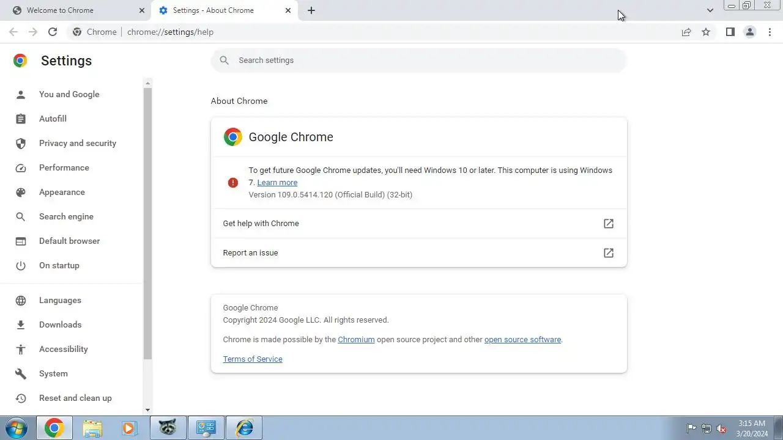Image resolution: width=783 pixels, height=440 pixels.
Task: Open Get help with Chrome external link icon
Action: tap(609, 224)
